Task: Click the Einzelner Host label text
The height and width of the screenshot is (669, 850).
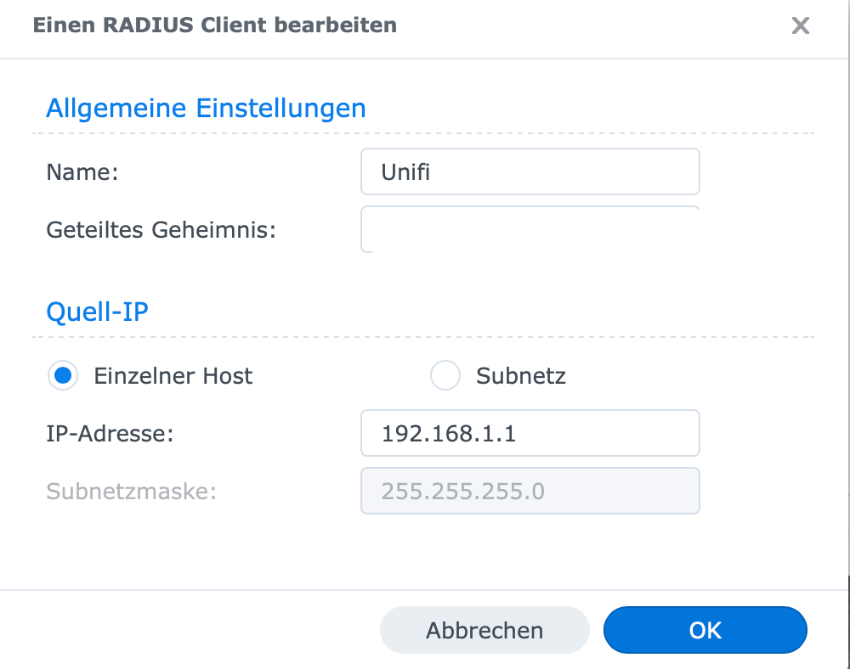Action: pyautogui.click(x=173, y=376)
